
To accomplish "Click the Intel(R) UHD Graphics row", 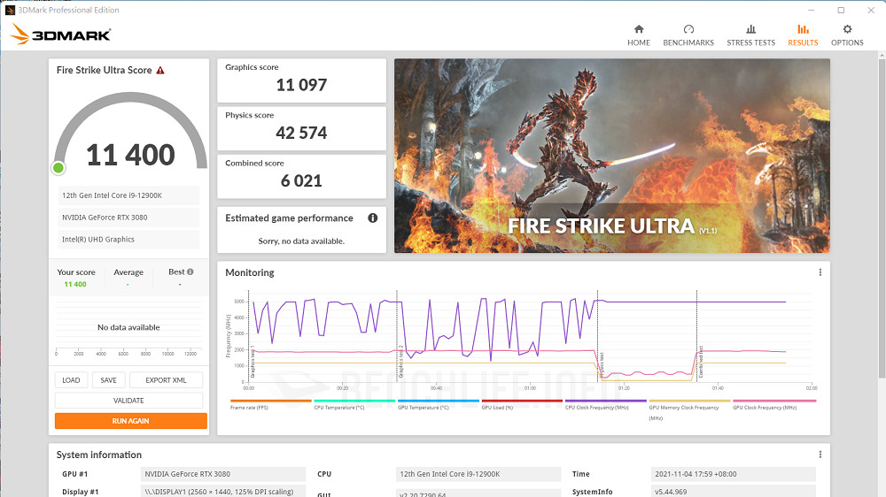I will pos(128,239).
